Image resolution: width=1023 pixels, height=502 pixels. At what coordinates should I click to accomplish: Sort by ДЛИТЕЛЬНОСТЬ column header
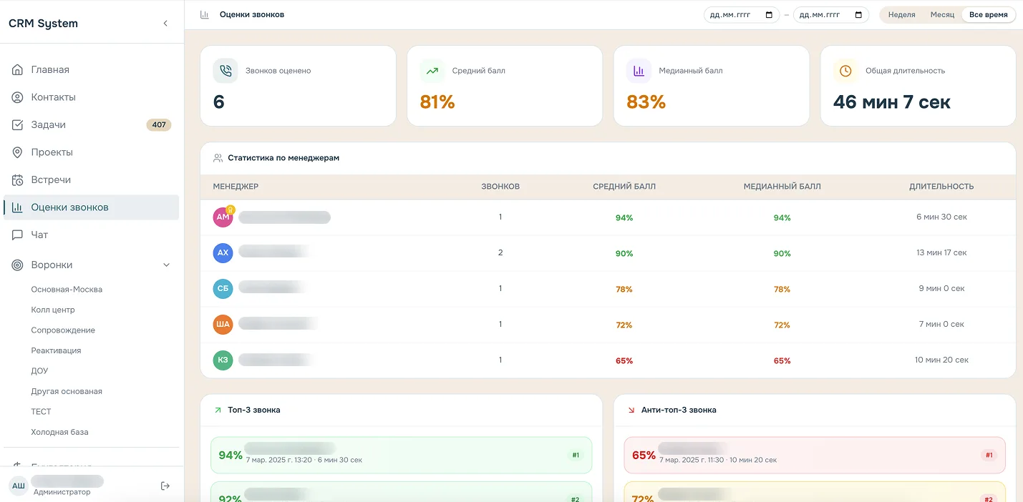941,187
